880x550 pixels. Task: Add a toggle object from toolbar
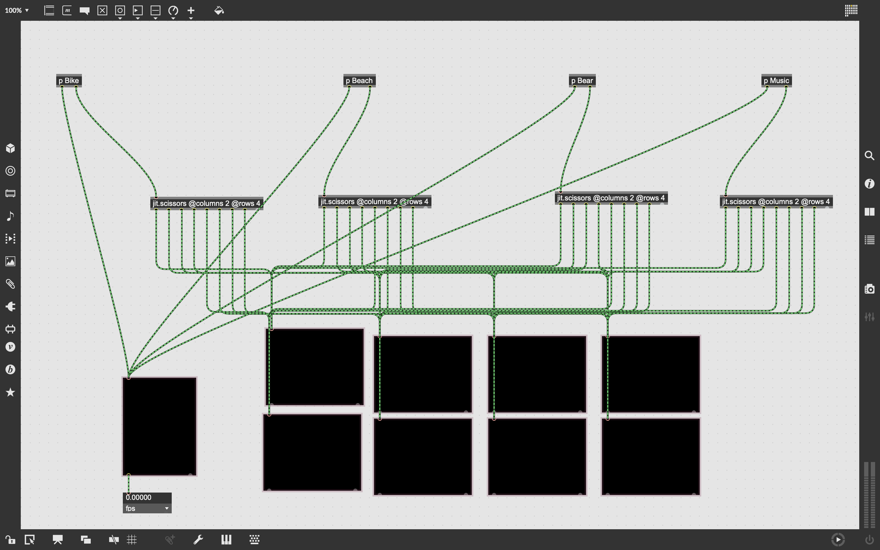(x=103, y=11)
